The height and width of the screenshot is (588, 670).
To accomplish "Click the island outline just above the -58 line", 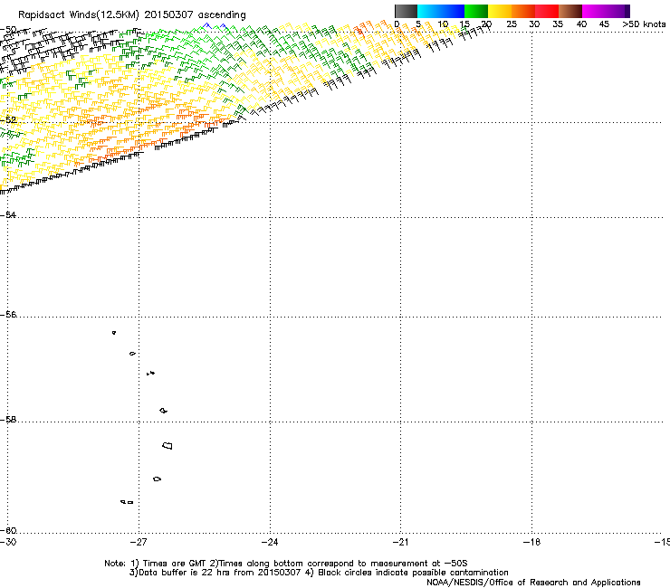I will pos(163,411).
